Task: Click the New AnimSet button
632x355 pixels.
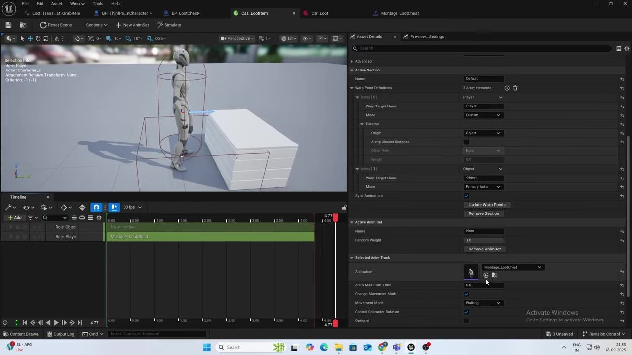Action: [132, 25]
